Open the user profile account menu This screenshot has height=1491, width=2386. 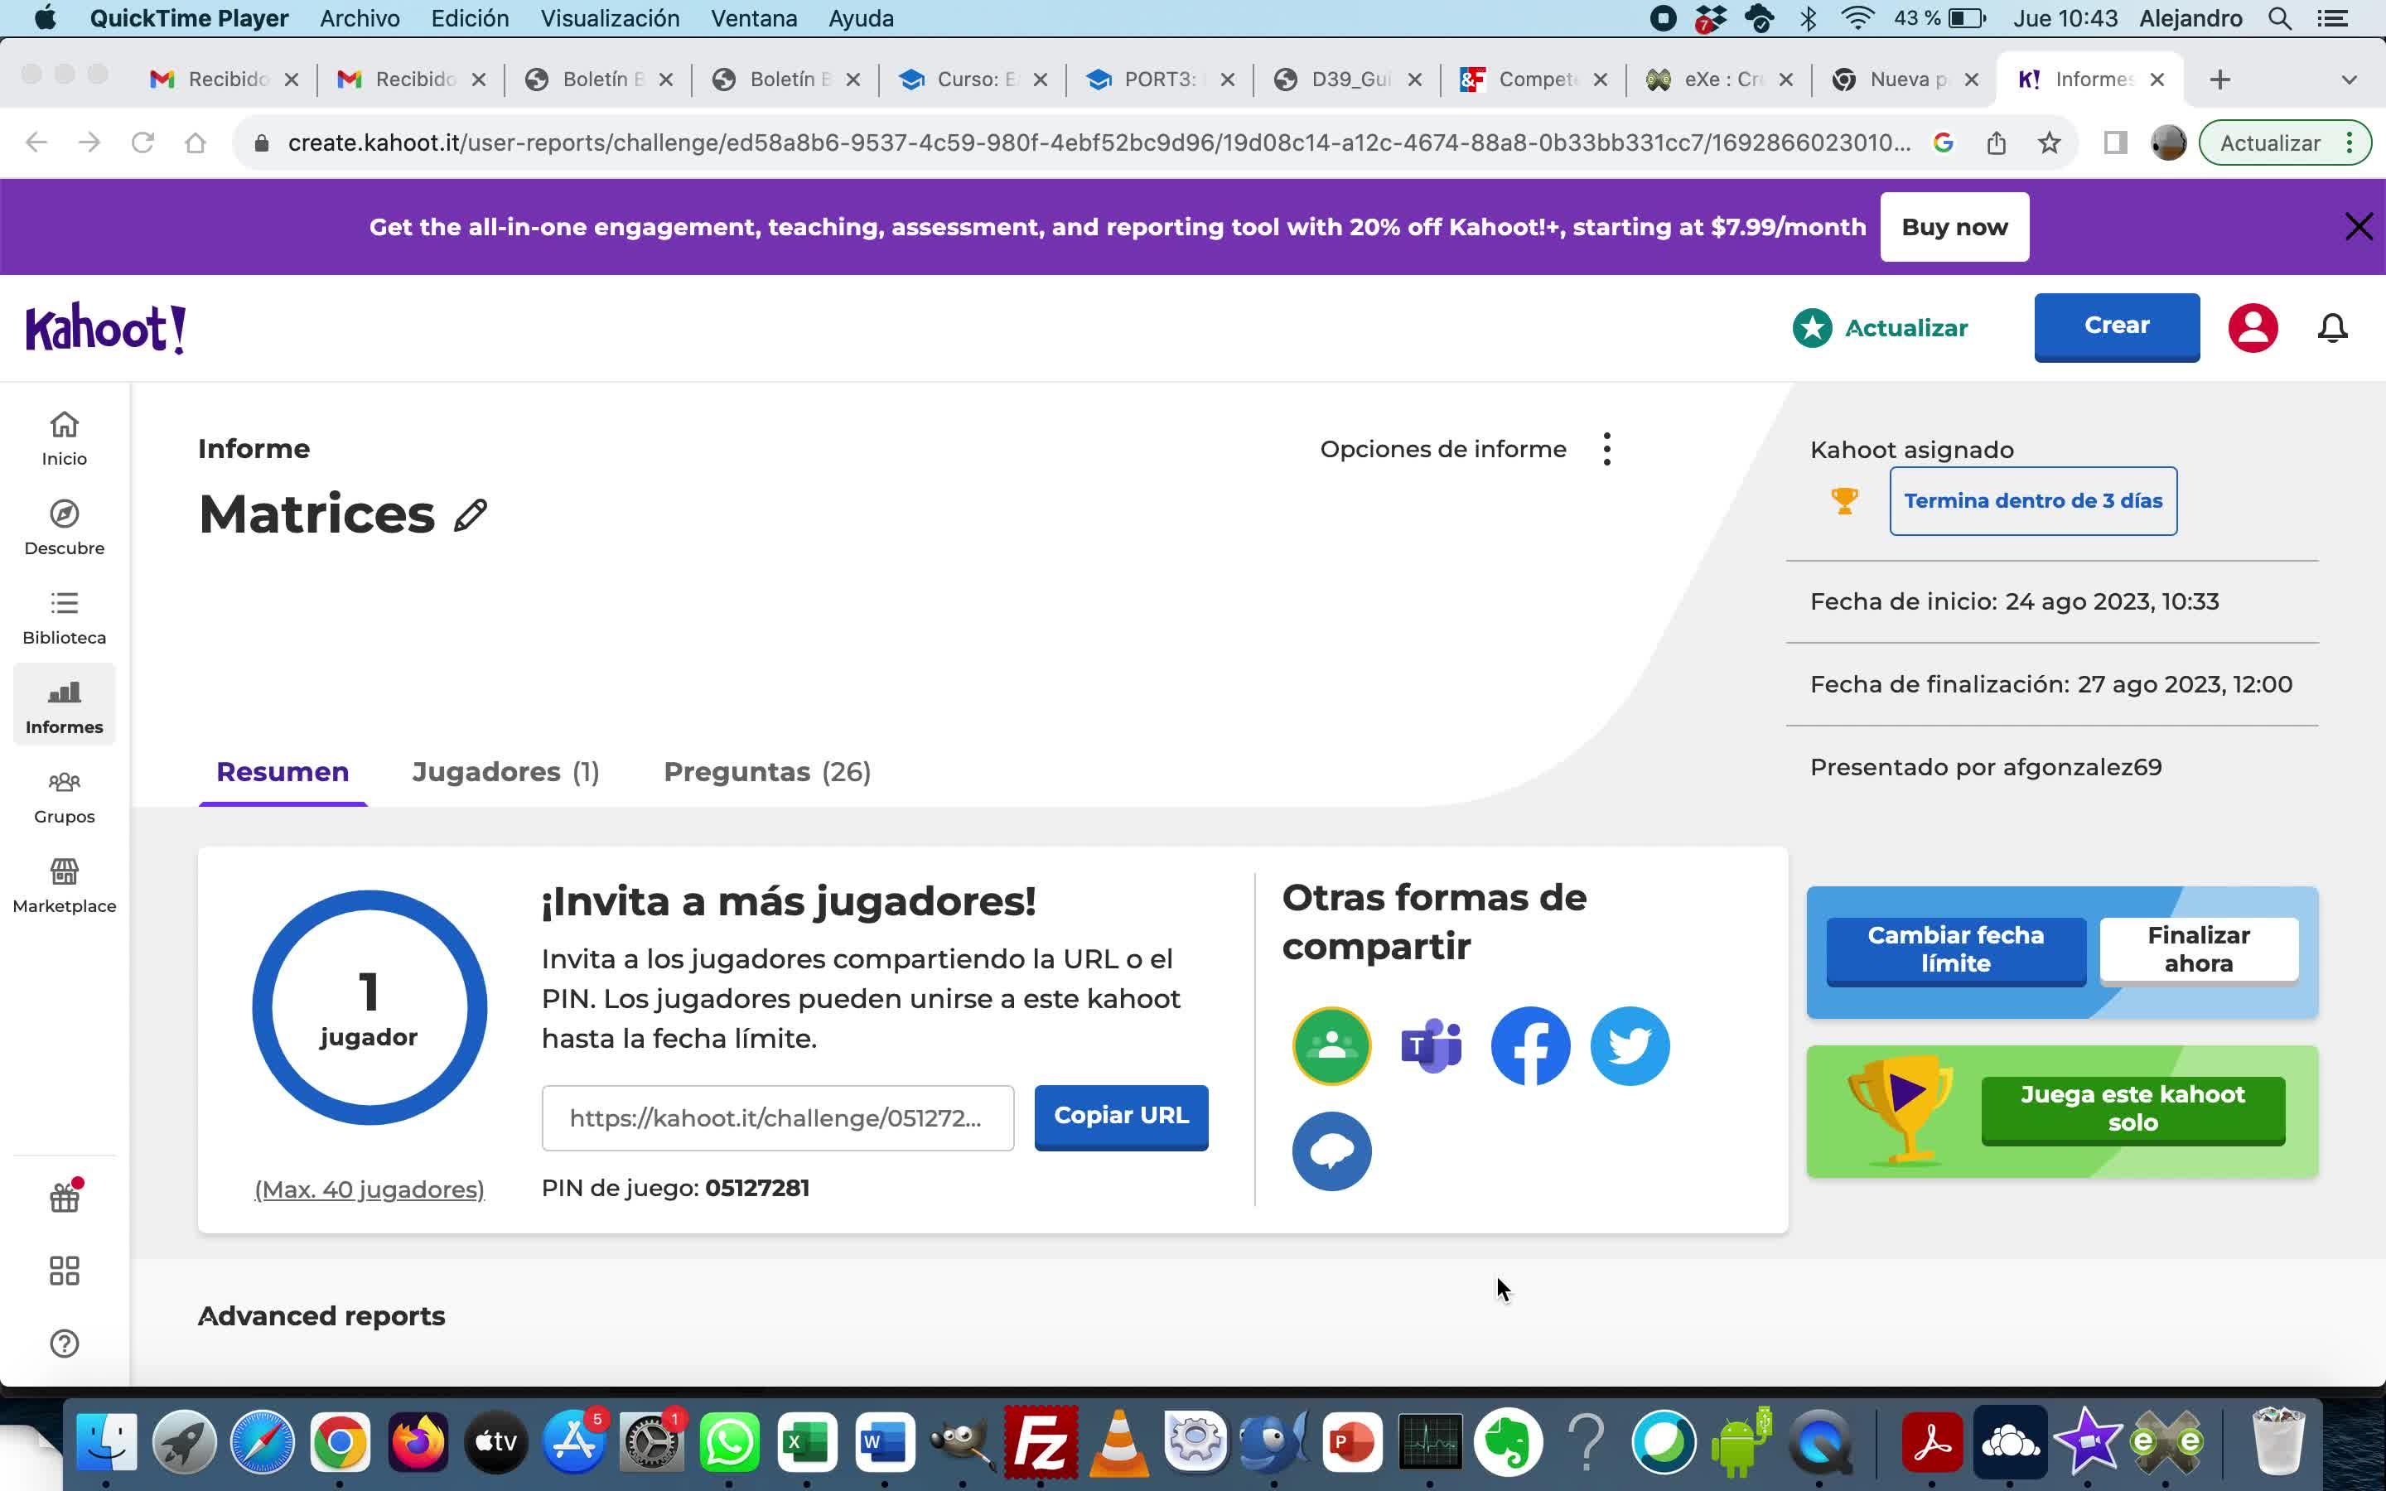[x=2252, y=328]
